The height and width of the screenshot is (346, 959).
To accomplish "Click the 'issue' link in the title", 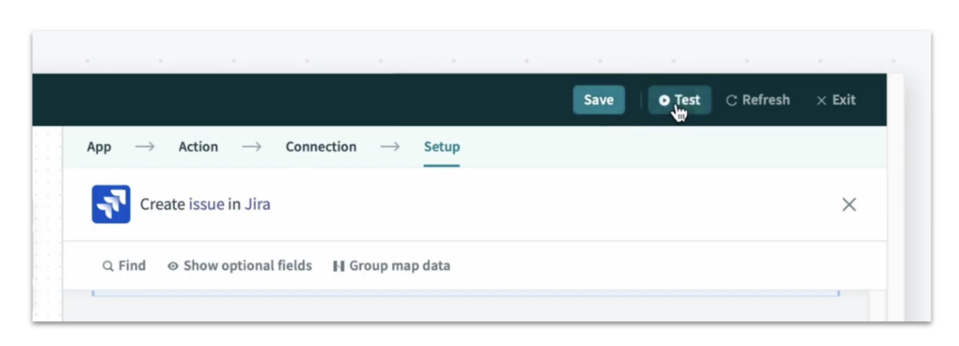I will (206, 204).
